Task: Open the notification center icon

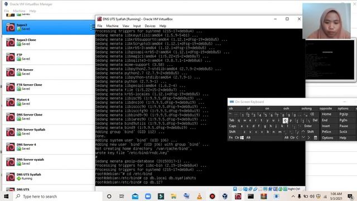Action: [x=350, y=196]
